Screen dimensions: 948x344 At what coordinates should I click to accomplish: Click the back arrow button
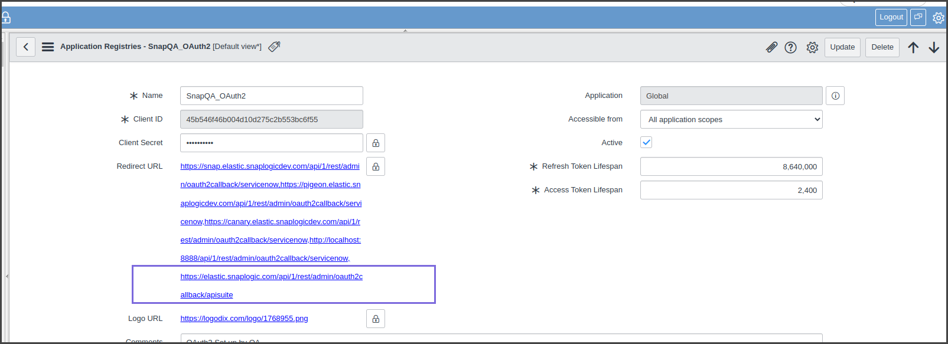25,47
